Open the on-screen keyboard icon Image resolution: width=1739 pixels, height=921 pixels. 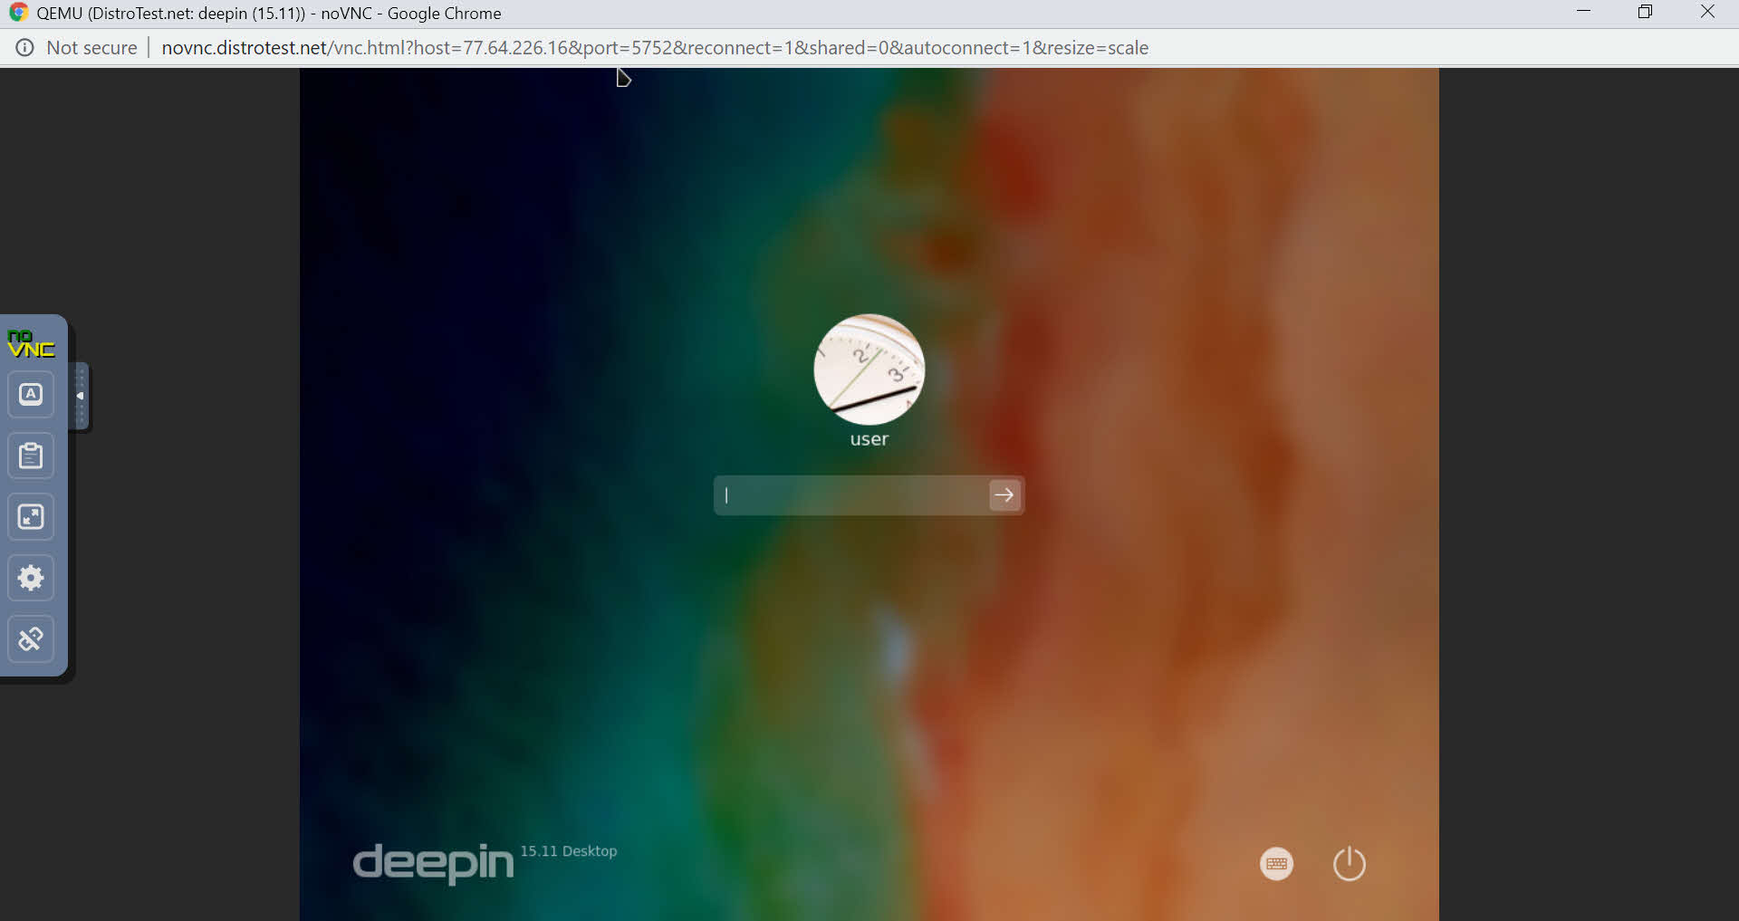click(1276, 864)
